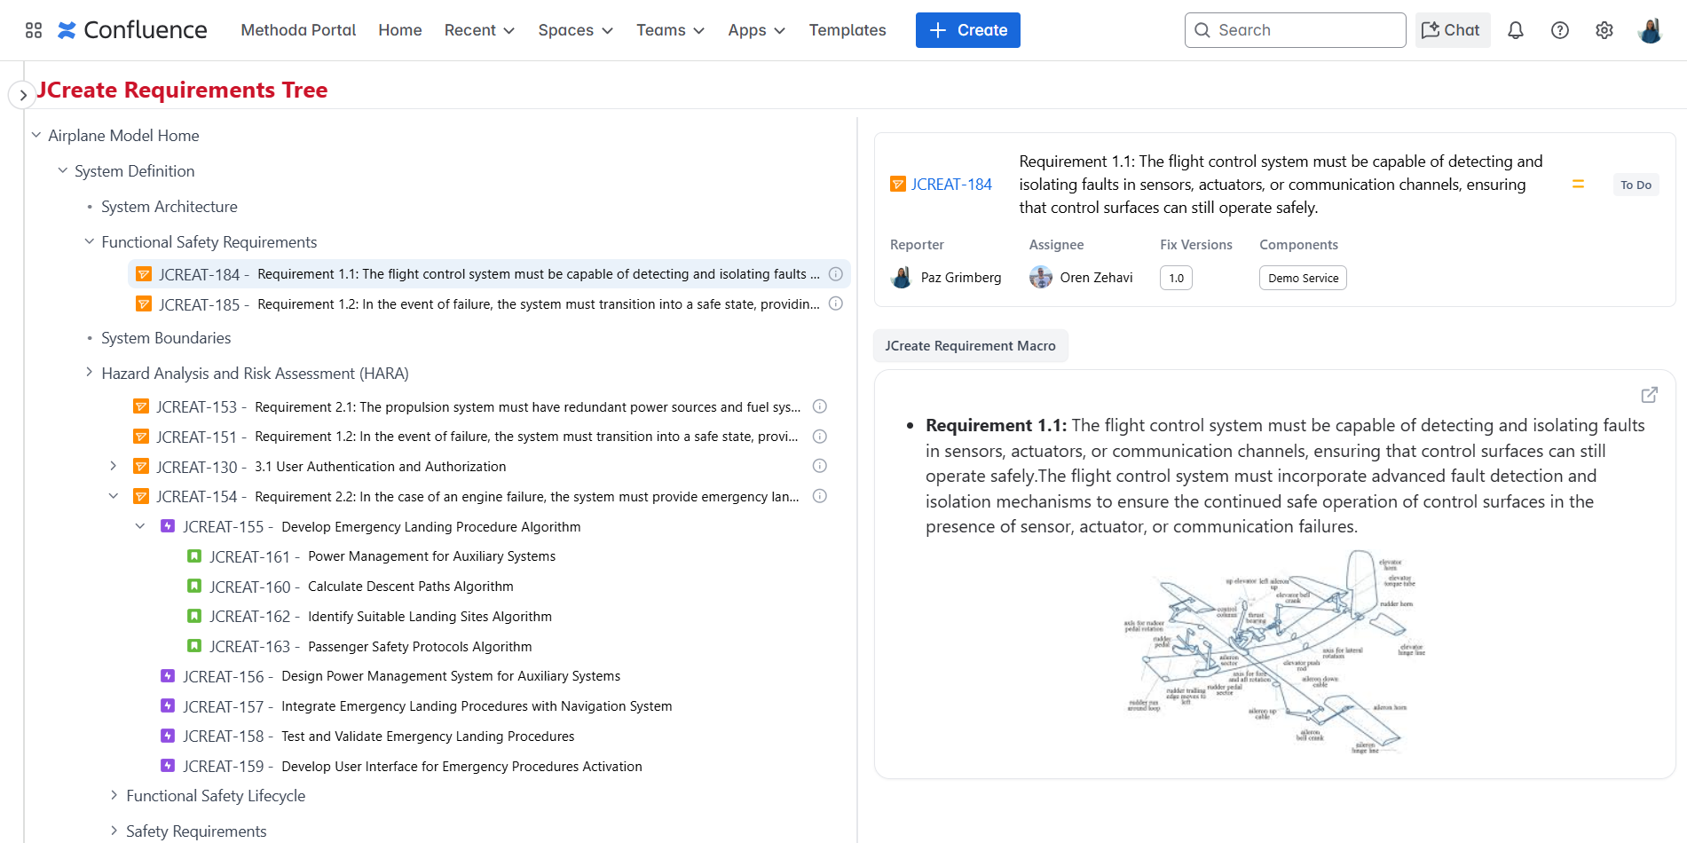Click the To Do status badge
1687x843 pixels.
tap(1636, 185)
